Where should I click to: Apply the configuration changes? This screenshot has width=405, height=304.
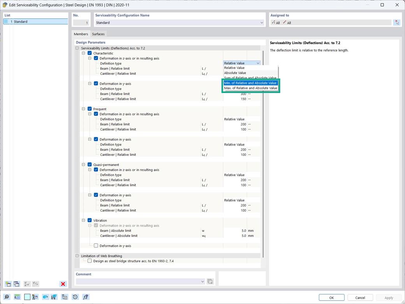389,297
